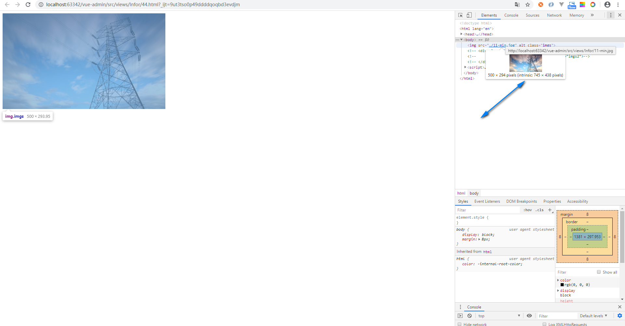
Task: Click the 11-min.jpg image preview thumbnail
Action: (x=525, y=63)
